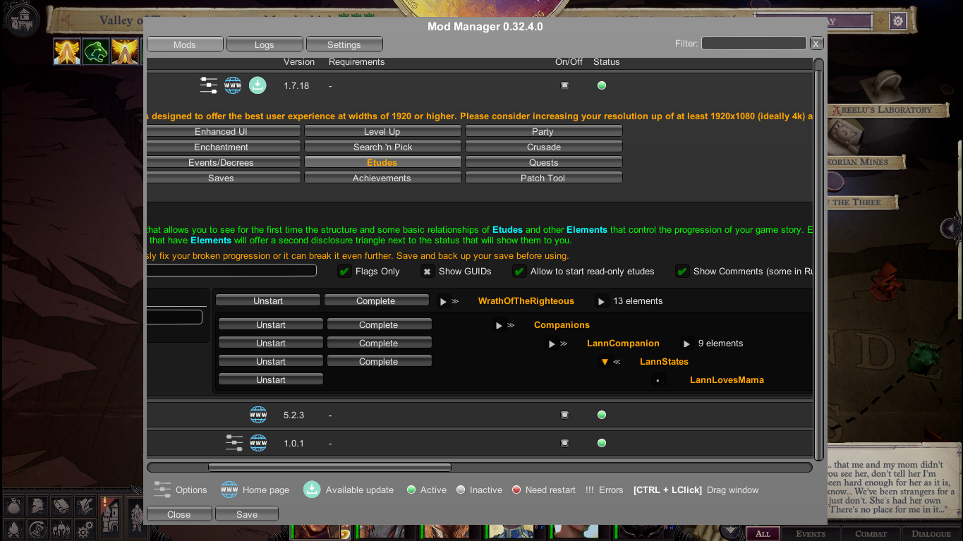Click the round left-arrow button on the map edge
The width and height of the screenshot is (963, 541).
click(x=950, y=228)
